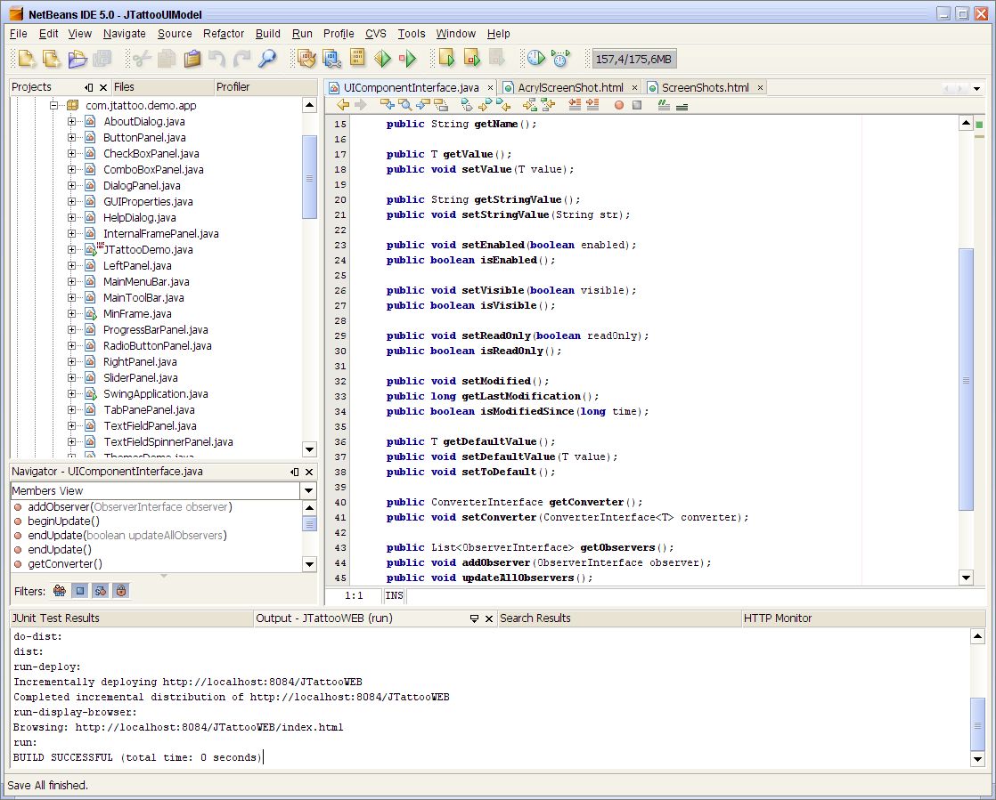Click the Find Selection icon in editor toolbar
Image resolution: width=996 pixels, height=800 pixels.
pyautogui.click(x=404, y=105)
